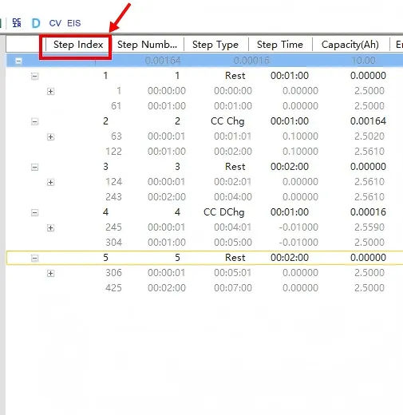This screenshot has height=415, width=403.
Task: Click the Capacity(Ah) column header
Action: click(350, 45)
